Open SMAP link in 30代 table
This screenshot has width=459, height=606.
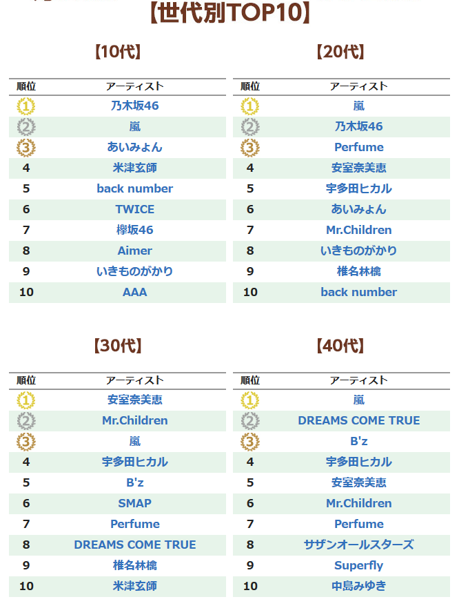pos(134,503)
